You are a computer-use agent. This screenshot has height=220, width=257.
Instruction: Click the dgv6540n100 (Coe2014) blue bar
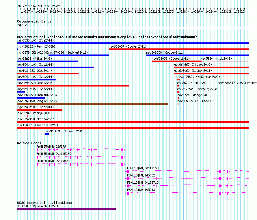(x=55, y=67)
